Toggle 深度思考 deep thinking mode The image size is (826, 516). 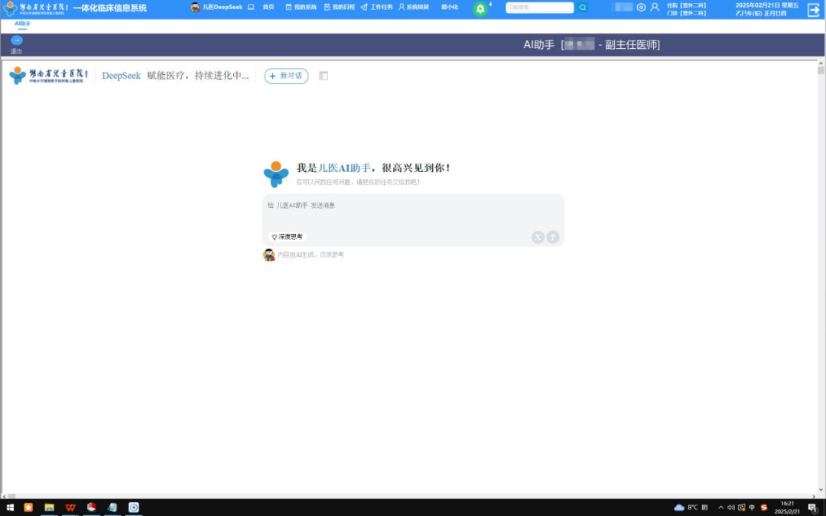(x=288, y=237)
